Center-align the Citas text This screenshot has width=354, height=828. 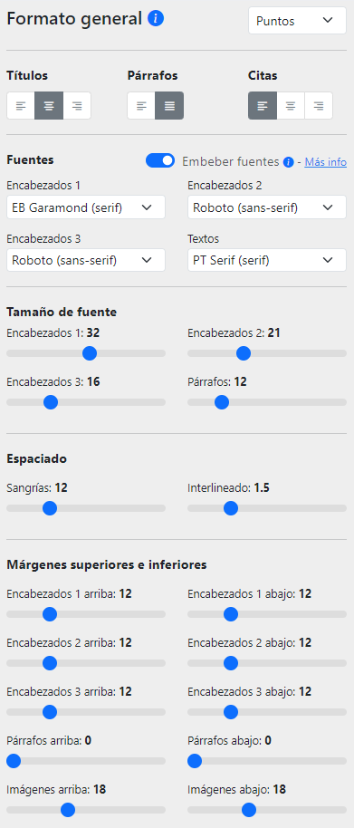coord(291,106)
